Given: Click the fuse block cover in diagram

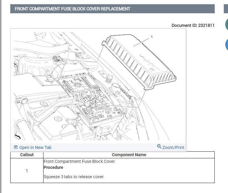Looking at the screenshot, I should click(x=139, y=62).
